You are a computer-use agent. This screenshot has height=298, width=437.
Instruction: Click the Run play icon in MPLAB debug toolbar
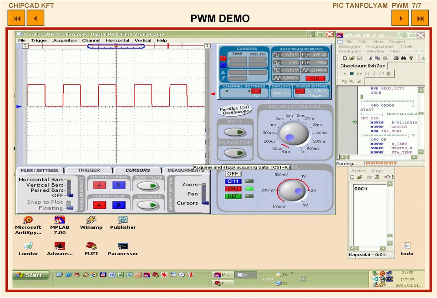click(x=345, y=74)
